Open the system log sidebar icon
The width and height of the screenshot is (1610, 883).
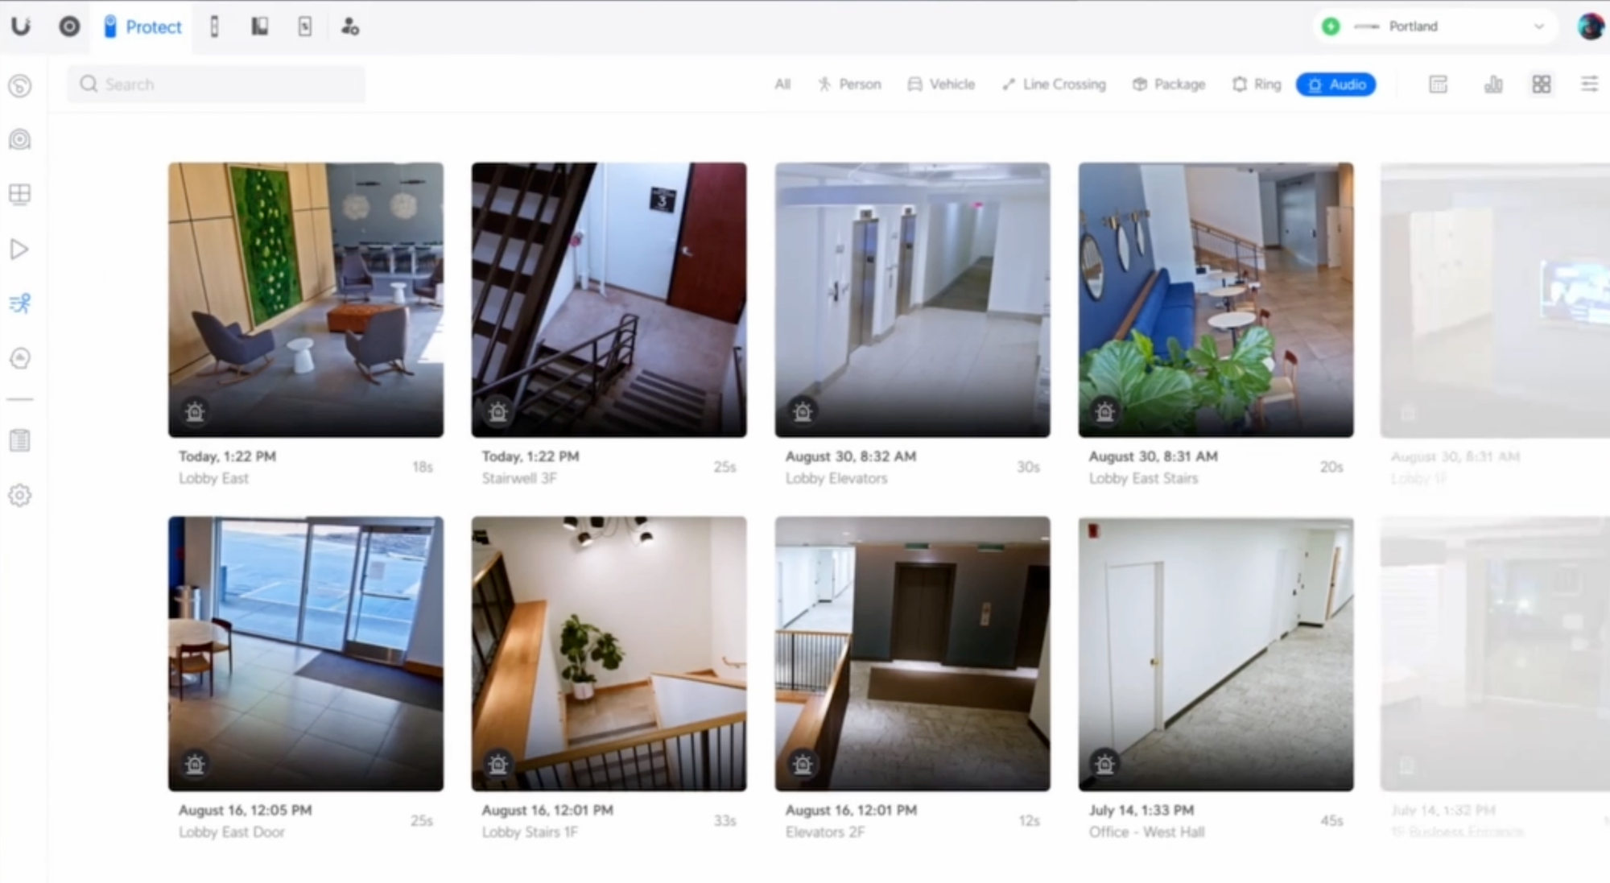click(19, 440)
